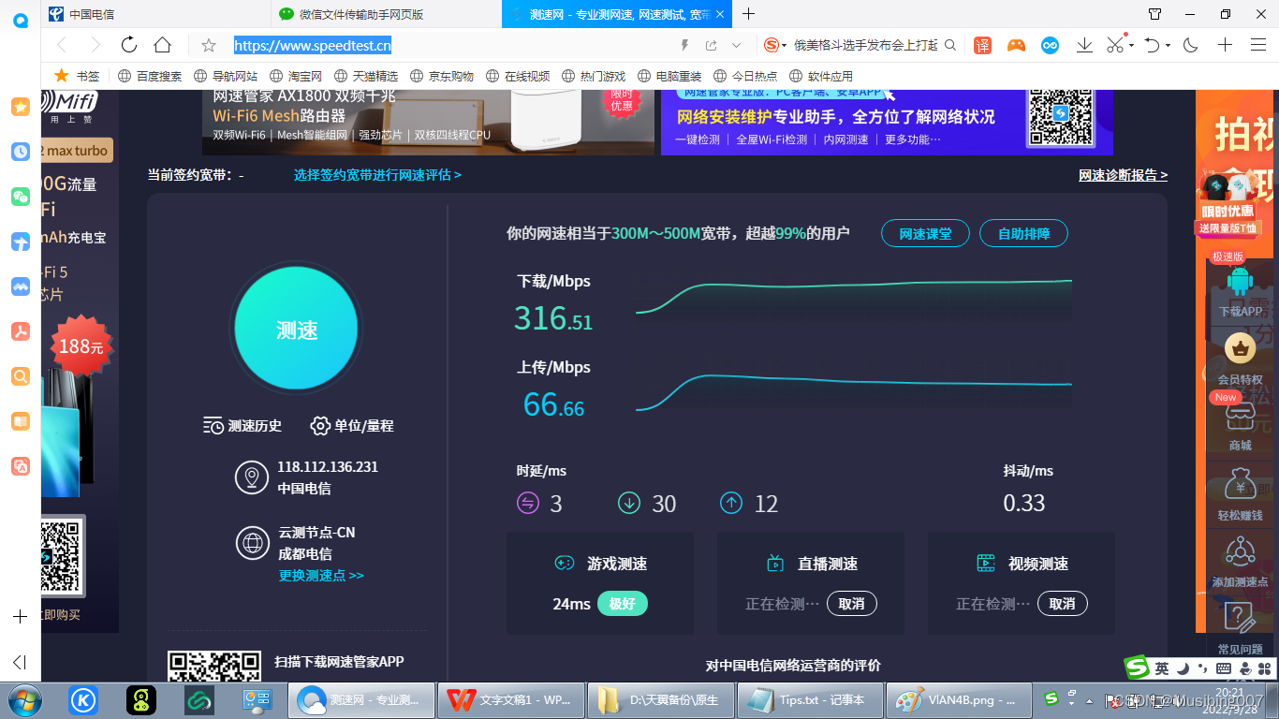This screenshot has width=1279, height=719.
Task: Click the 网络安装维护 blue ad banner
Action: click(887, 122)
